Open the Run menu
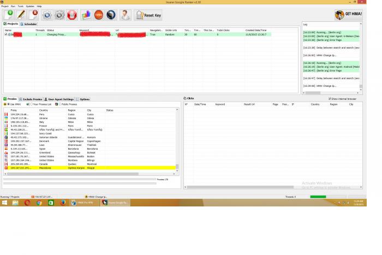 click(13, 6)
